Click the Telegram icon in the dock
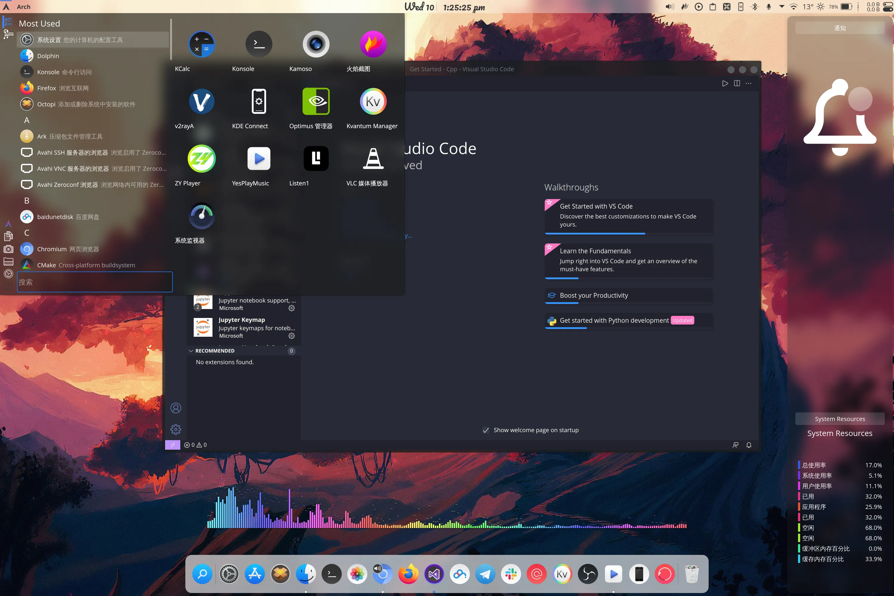Image resolution: width=894 pixels, height=596 pixels. click(x=485, y=574)
